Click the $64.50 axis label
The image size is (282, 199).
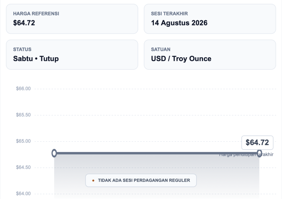23,167
